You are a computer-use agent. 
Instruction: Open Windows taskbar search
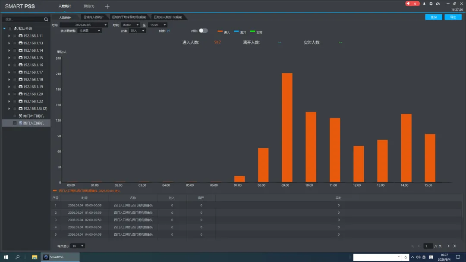(x=18, y=257)
